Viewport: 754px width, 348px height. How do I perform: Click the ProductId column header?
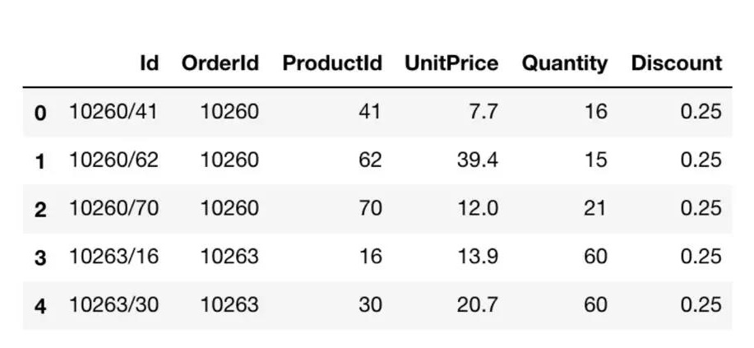coord(332,63)
